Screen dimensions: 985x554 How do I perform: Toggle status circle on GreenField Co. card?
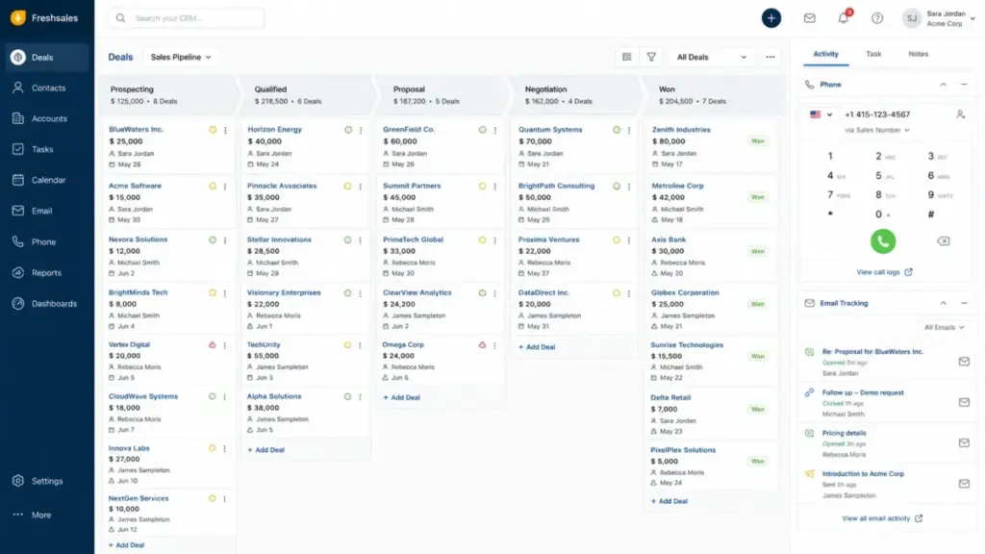click(483, 130)
